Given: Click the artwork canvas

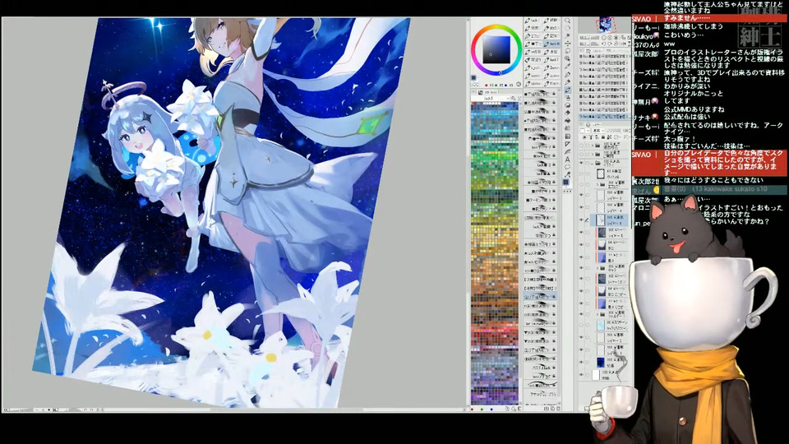Looking at the screenshot, I should click(221, 211).
